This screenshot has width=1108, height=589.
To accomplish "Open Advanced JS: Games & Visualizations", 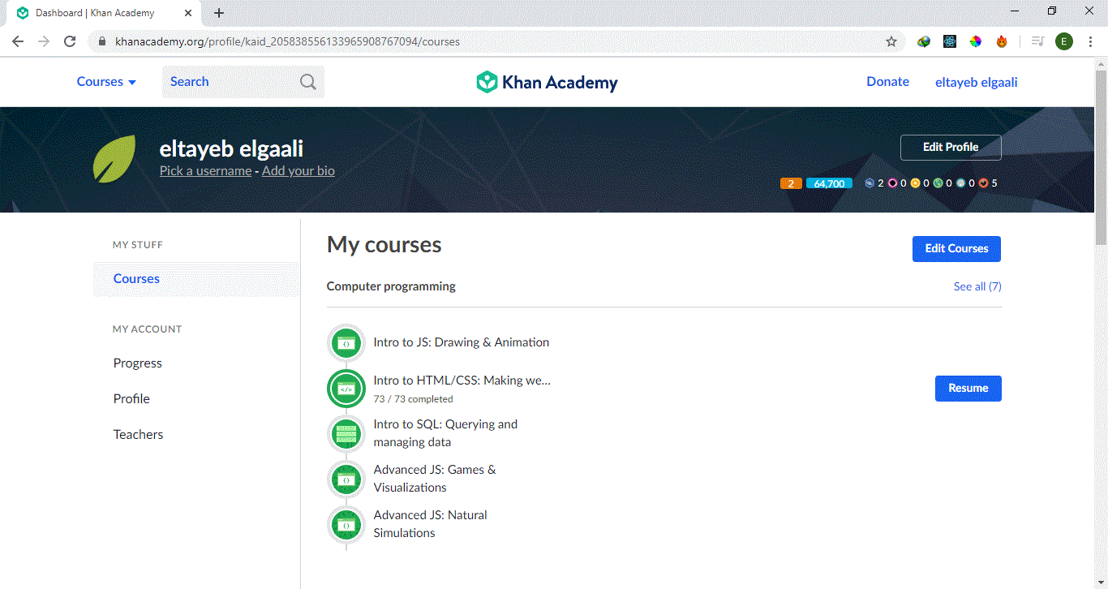I will pyautogui.click(x=435, y=479).
